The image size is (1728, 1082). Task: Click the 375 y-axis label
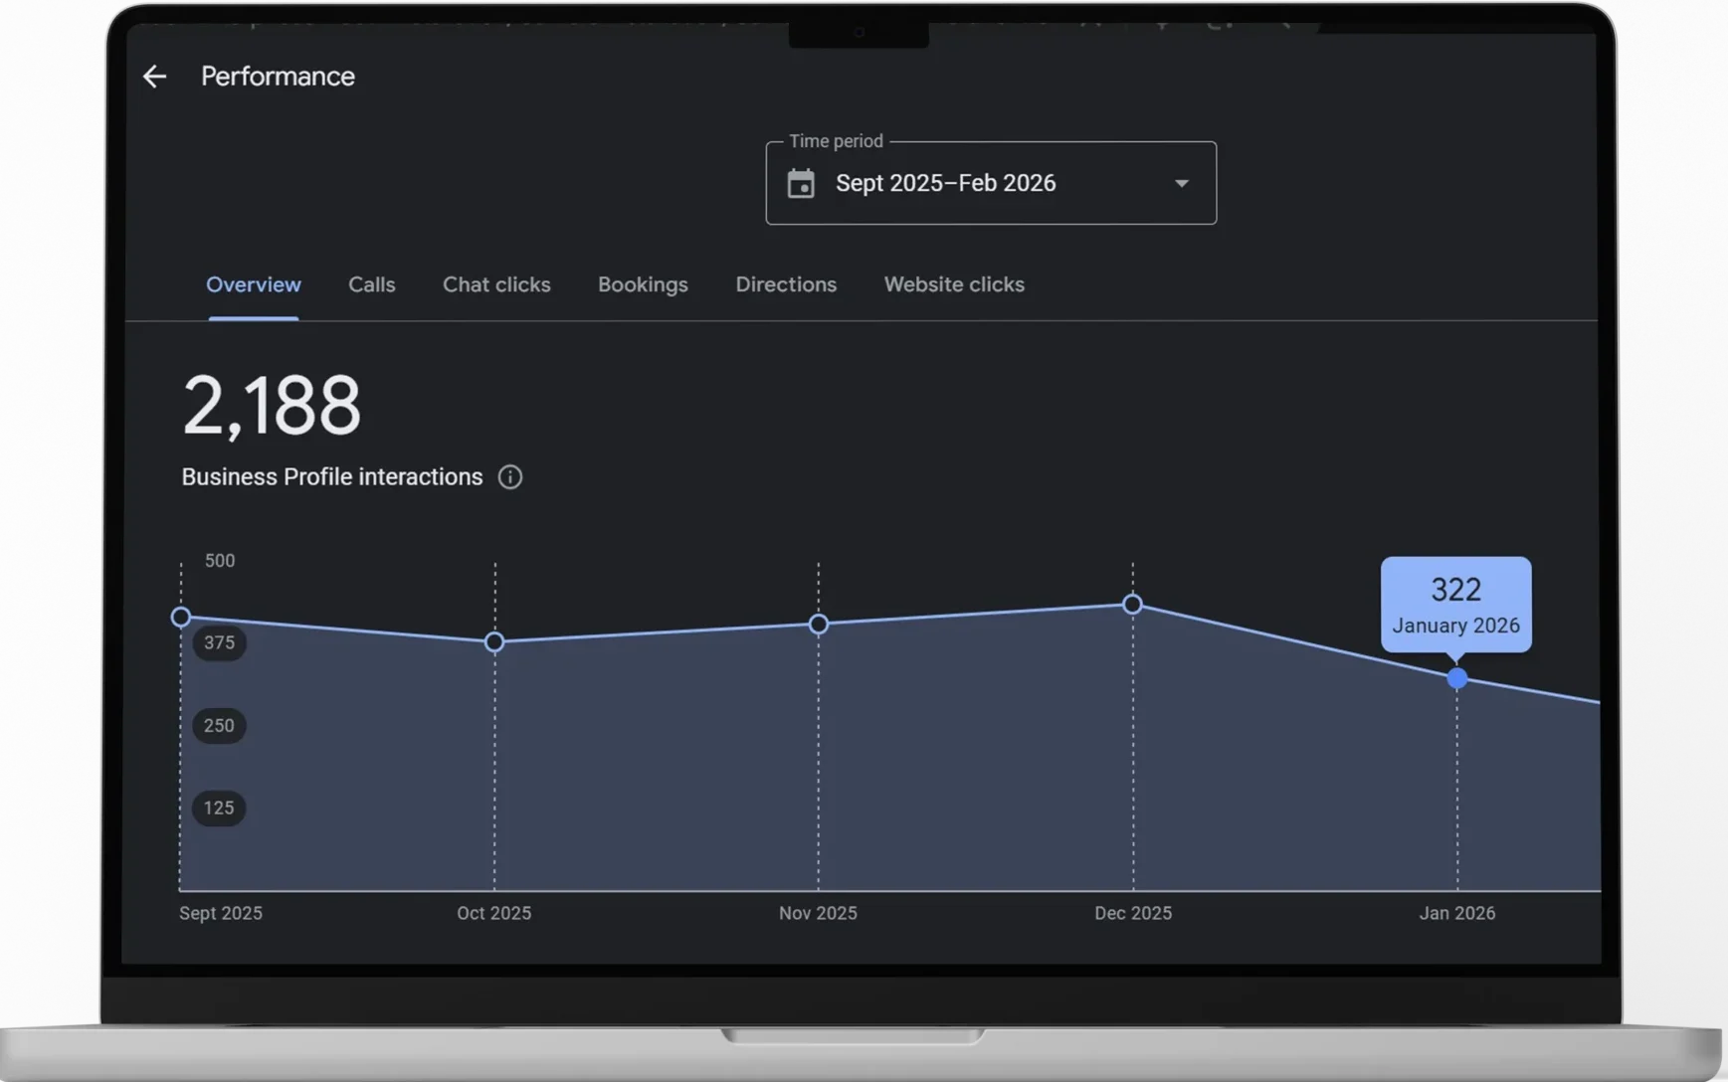[219, 643]
